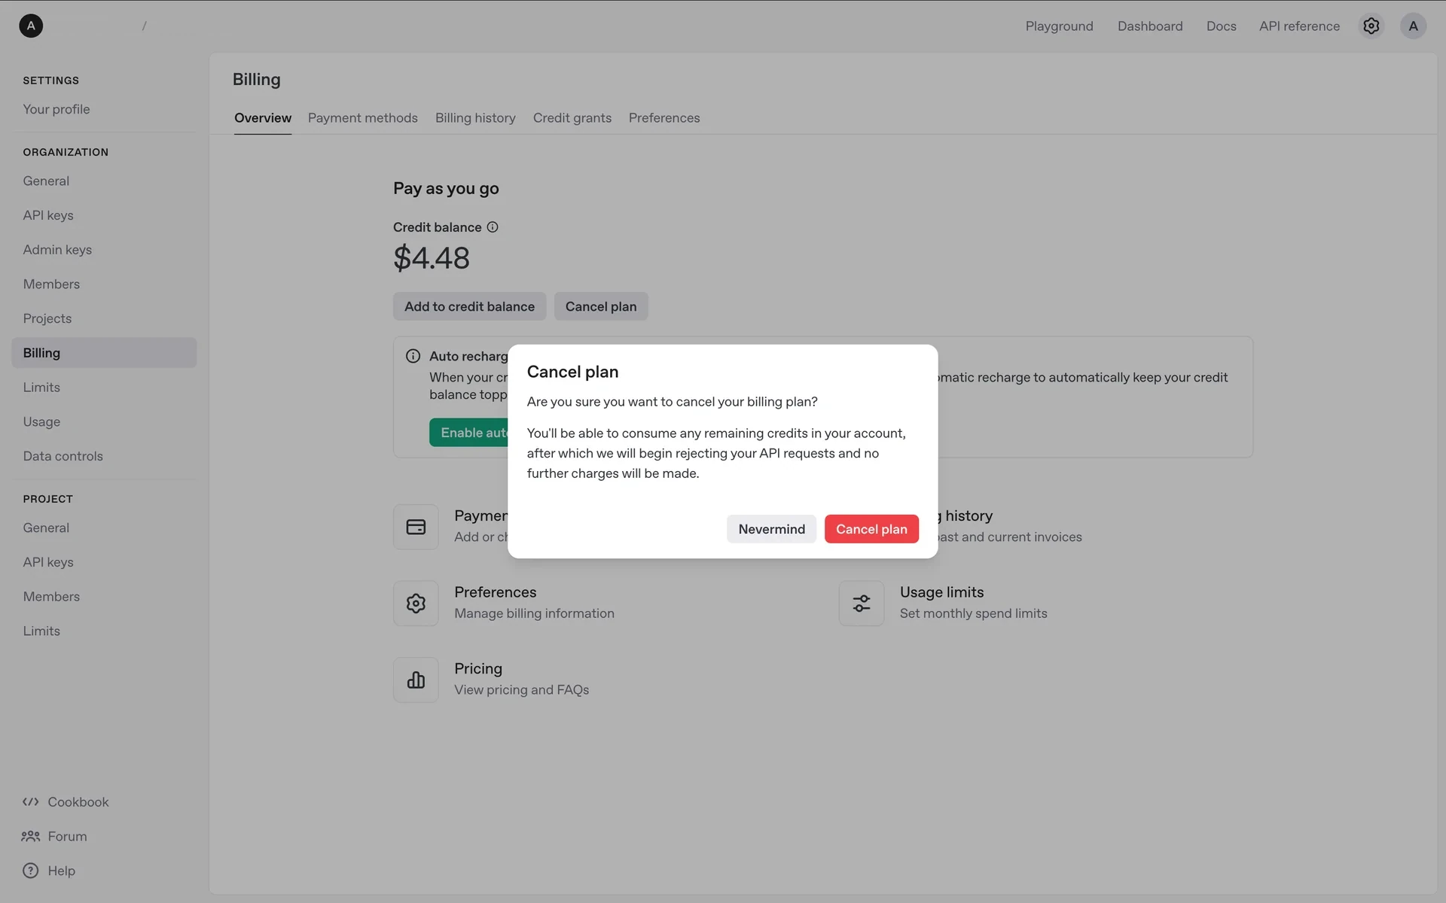This screenshot has width=1446, height=903.
Task: Open the Help link
Action: point(62,871)
